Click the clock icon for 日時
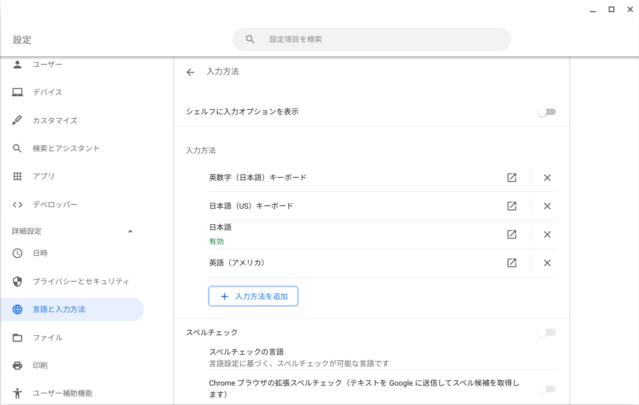Screen dimensions: 639x405 tap(17, 253)
